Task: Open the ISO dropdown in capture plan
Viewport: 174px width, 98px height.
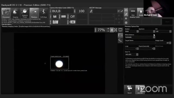Action: [170, 32]
